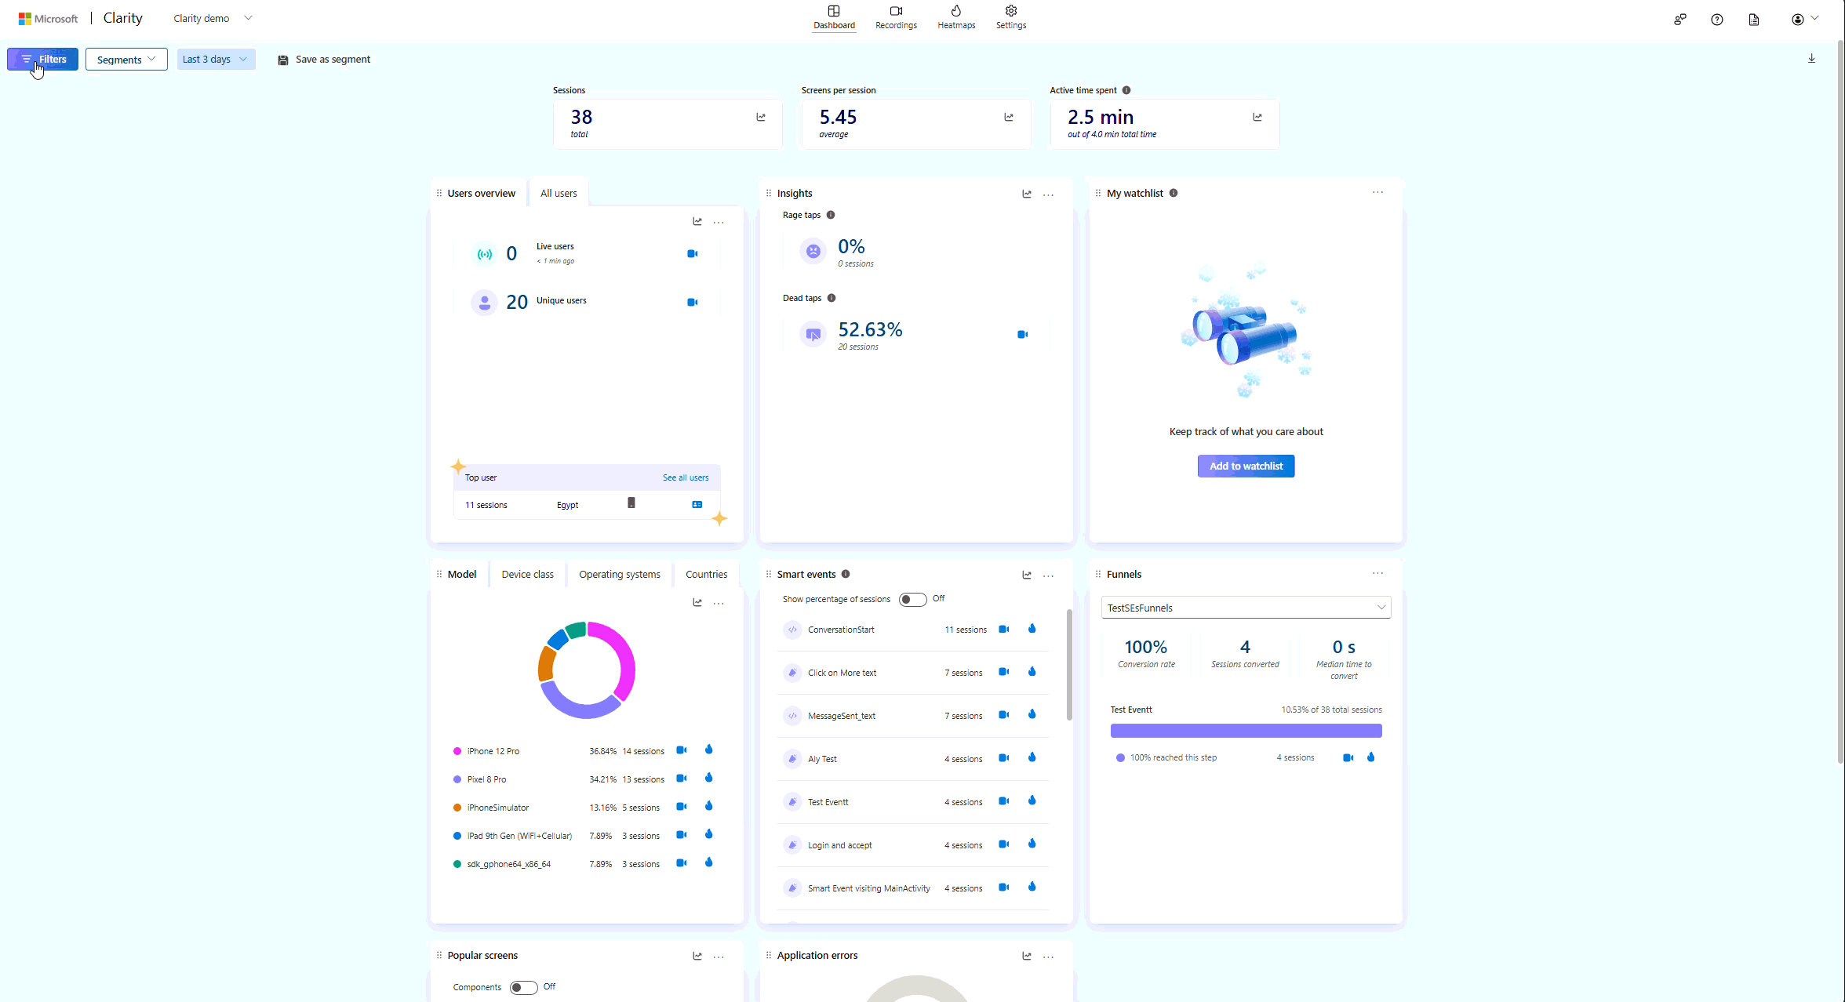Screen dimensions: 1845x1002
Task: Open the TestSEsFunnels funnel dropdown
Action: coord(1246,608)
